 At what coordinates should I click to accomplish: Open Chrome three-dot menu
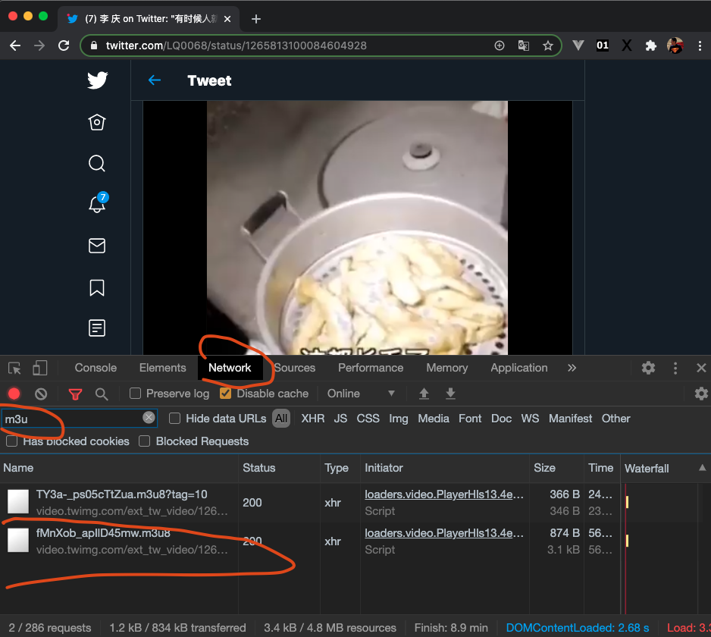tap(700, 45)
